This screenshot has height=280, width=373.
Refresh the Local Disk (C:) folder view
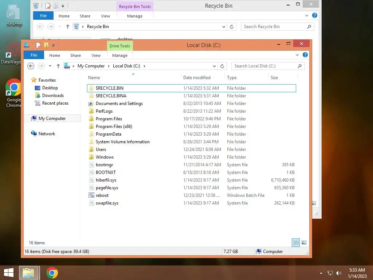pyautogui.click(x=222, y=66)
